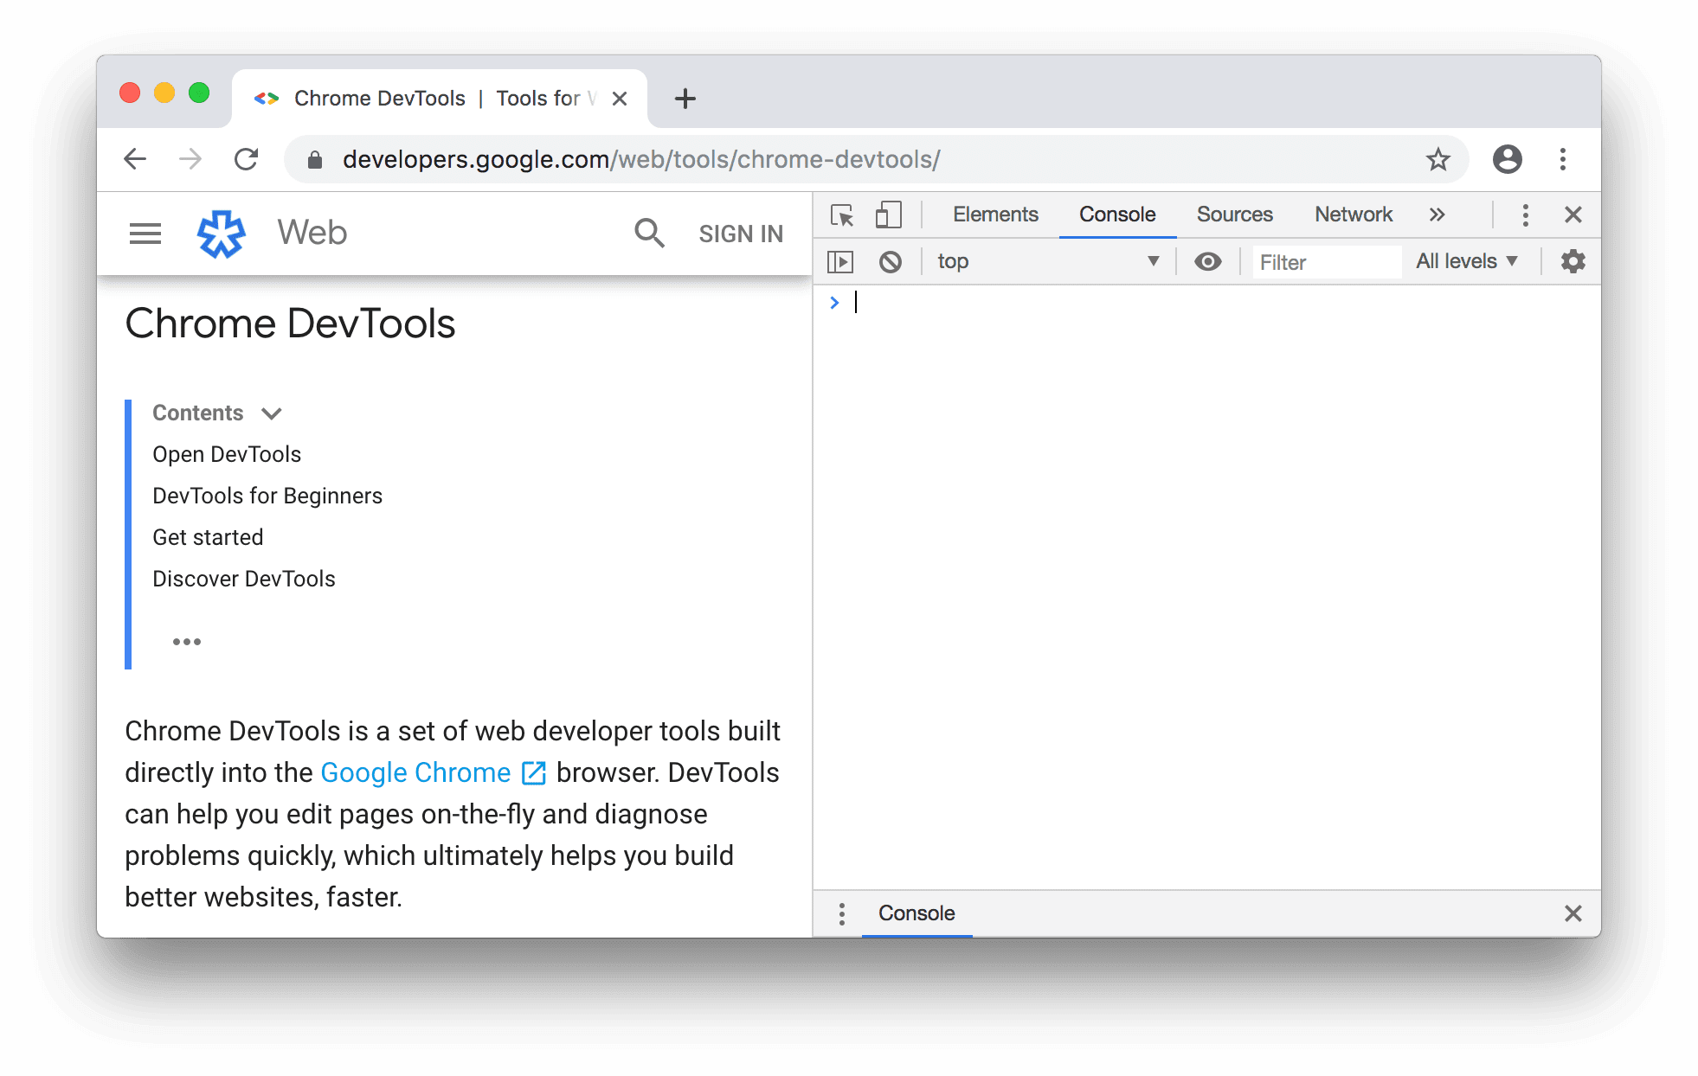Image resolution: width=1698 pixels, height=1076 pixels.
Task: Click the Elements panel tab
Action: [x=996, y=214]
